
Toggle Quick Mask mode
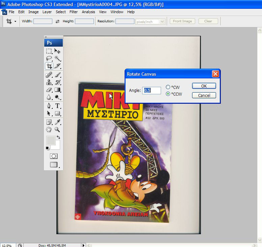tap(54, 156)
